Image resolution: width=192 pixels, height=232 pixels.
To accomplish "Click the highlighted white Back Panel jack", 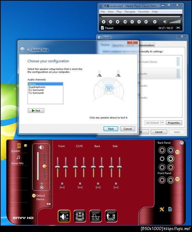I will [171, 159].
